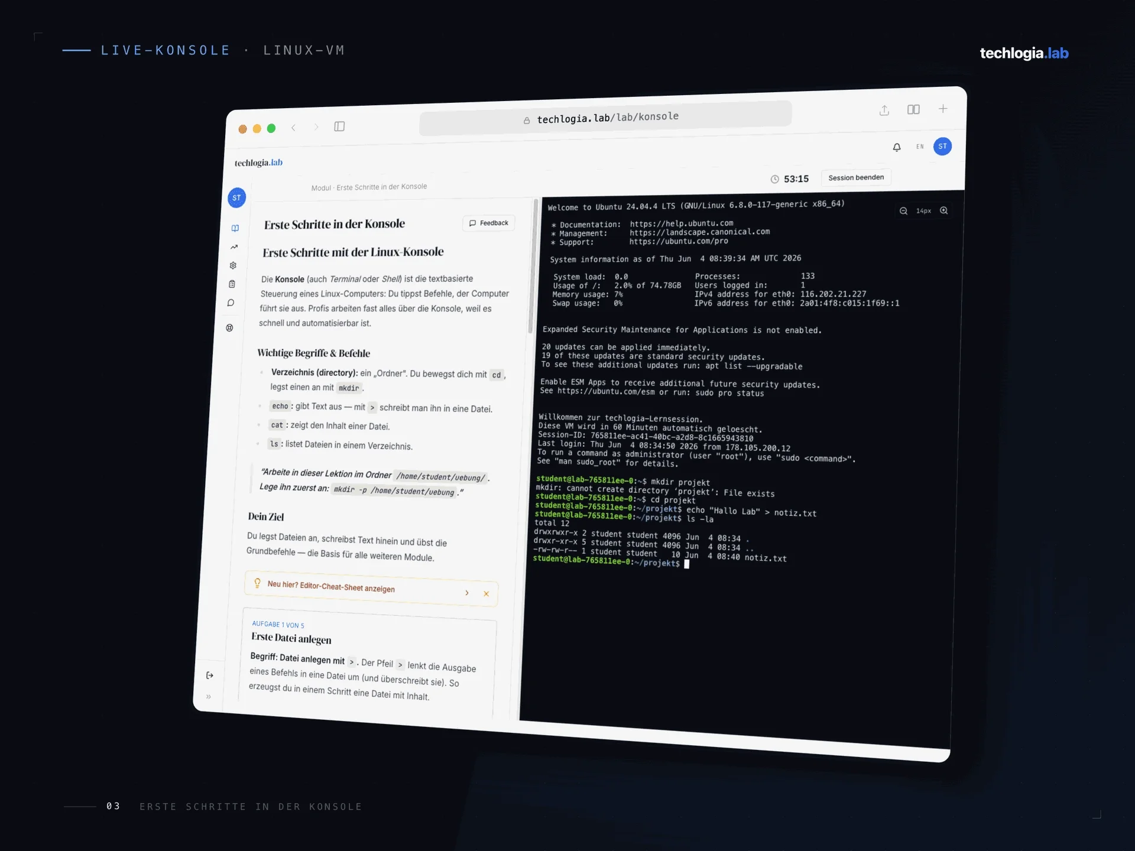Viewport: 1135px width, 851px height.
Task: Expand the cheat sheet hint chevron
Action: [467, 593]
